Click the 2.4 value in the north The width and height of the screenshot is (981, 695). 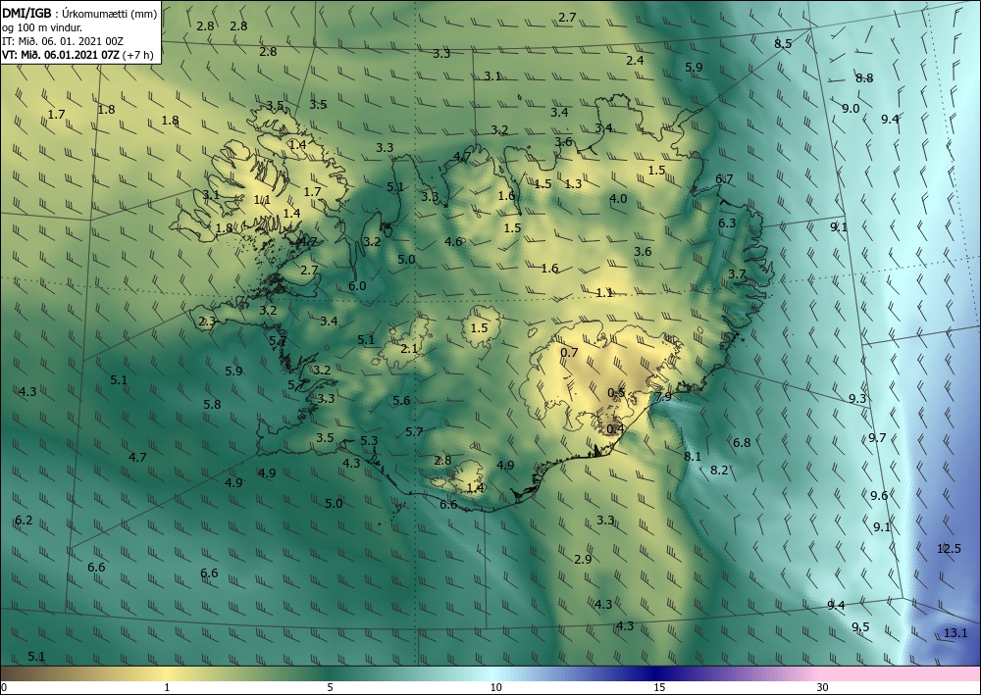pyautogui.click(x=635, y=61)
